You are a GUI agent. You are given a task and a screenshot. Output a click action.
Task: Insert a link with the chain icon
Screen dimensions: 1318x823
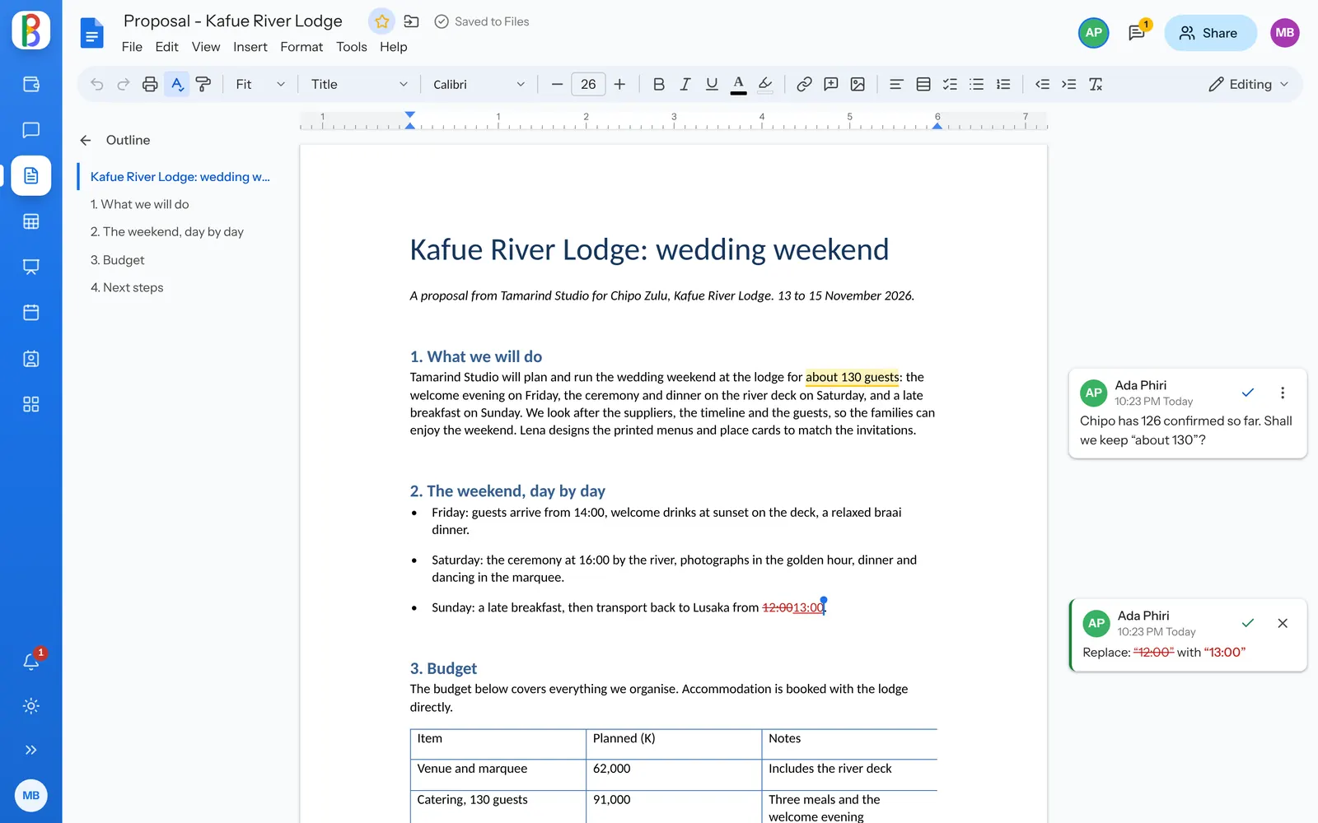tap(804, 84)
